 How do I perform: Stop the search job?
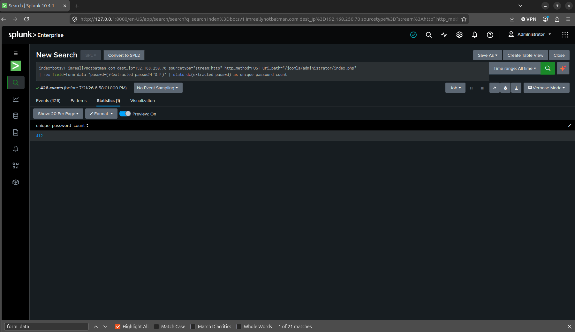[482, 88]
